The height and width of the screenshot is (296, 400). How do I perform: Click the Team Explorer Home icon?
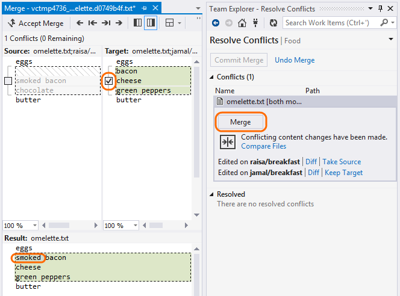point(242,23)
